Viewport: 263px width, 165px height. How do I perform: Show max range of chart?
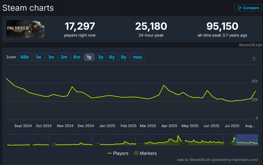tap(138, 57)
